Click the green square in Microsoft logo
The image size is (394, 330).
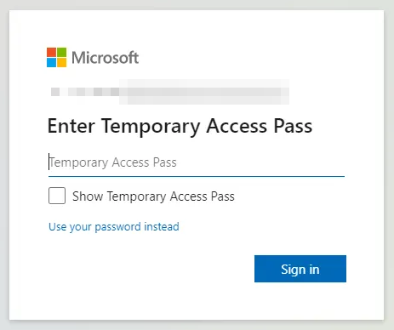(62, 52)
